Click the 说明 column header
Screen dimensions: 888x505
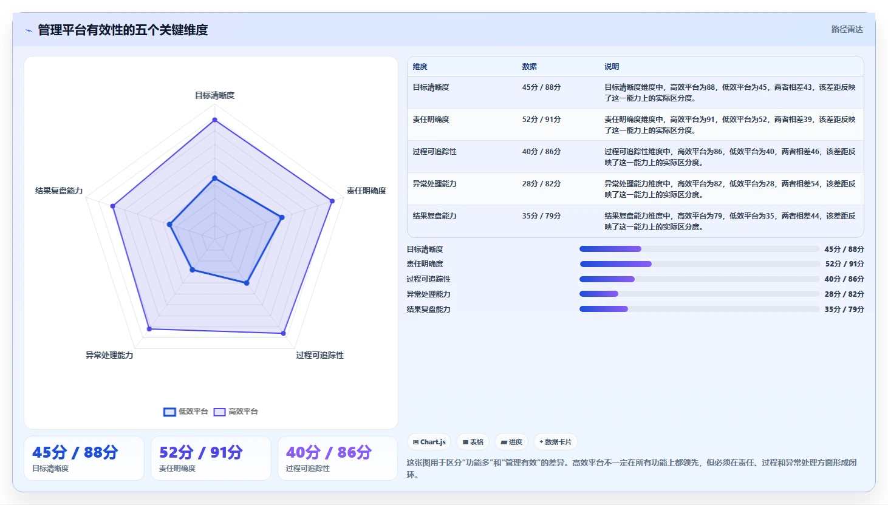click(x=612, y=67)
